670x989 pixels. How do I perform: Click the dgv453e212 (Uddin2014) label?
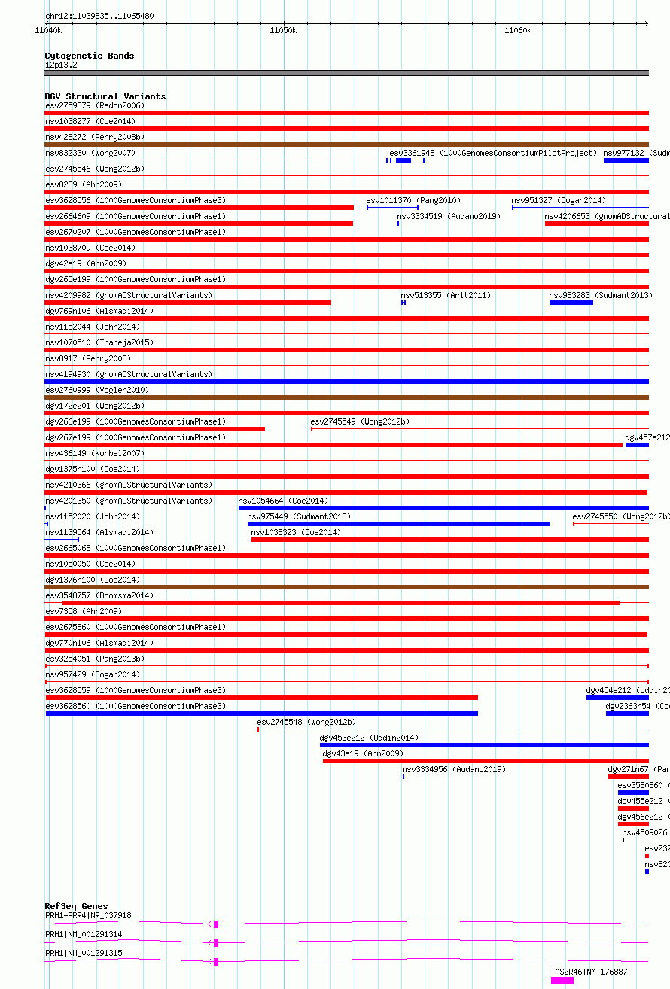tap(370, 738)
